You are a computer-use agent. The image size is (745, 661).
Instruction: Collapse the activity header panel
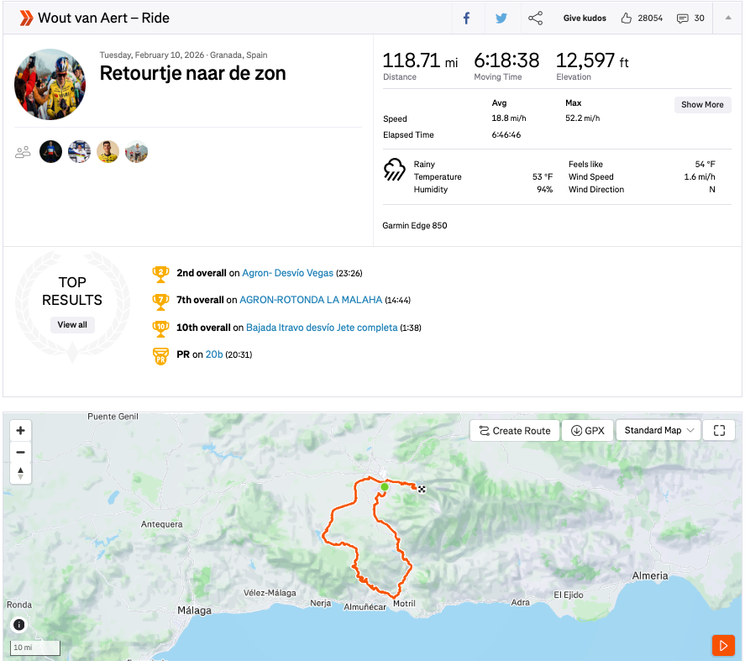(727, 18)
